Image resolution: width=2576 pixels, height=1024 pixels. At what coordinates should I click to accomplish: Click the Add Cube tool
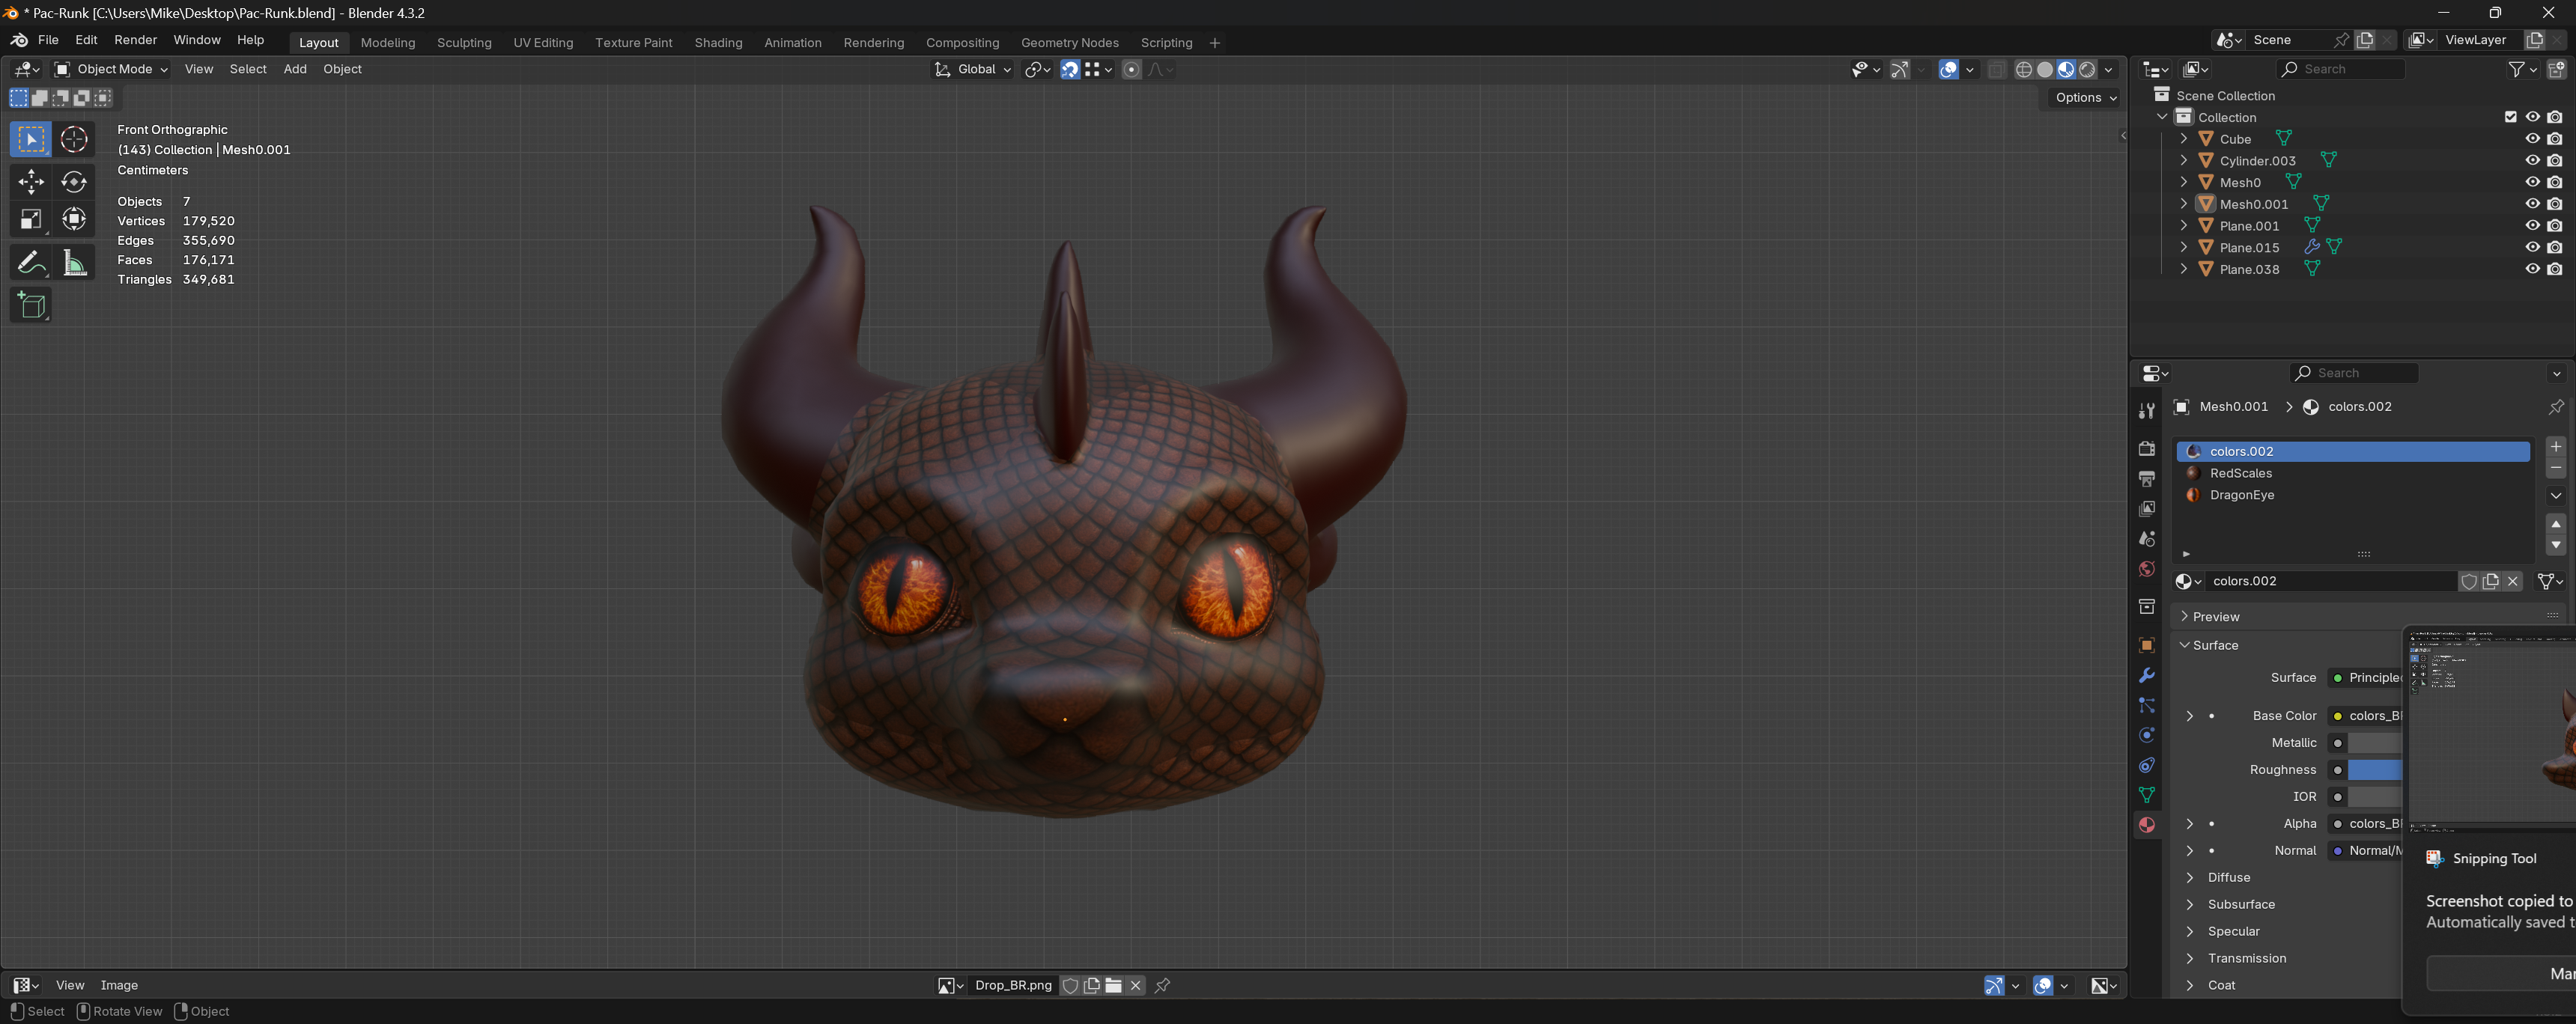[x=31, y=306]
